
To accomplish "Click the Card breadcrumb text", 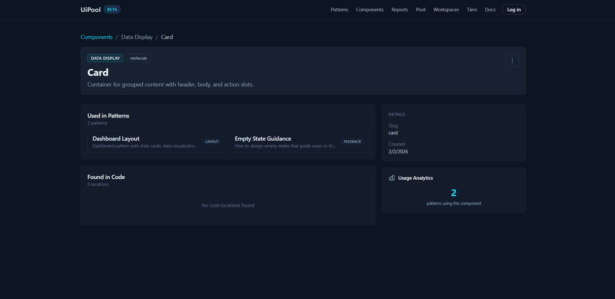I will (x=167, y=37).
